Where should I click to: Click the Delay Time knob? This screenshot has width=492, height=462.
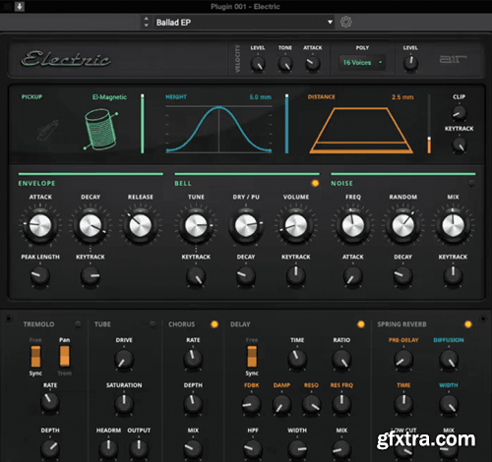pos(297,359)
